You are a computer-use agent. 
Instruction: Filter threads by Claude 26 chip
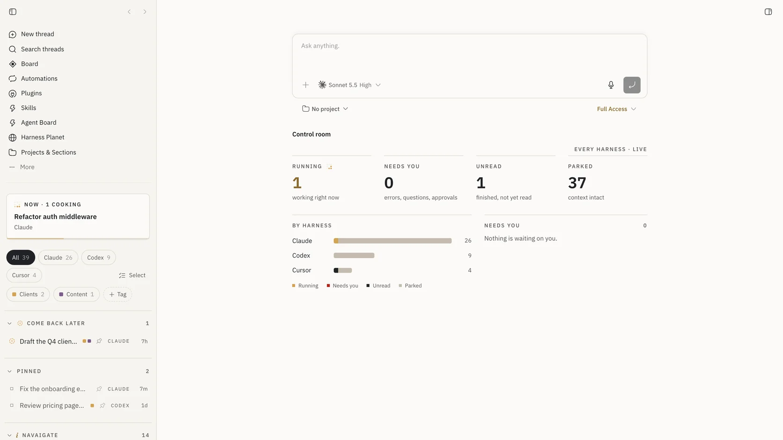tap(58, 258)
